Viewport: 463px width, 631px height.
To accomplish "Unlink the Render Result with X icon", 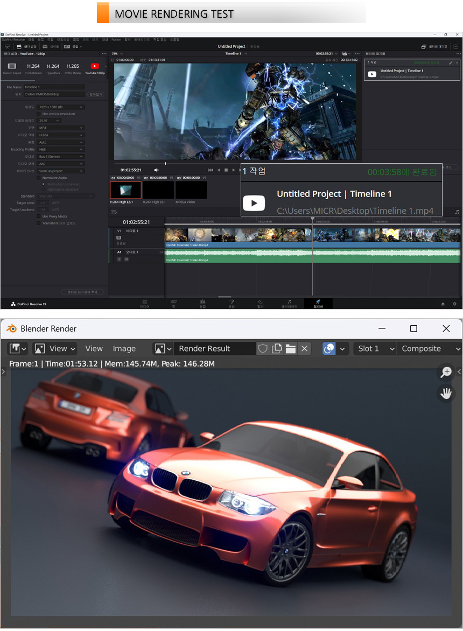I will 305,348.
